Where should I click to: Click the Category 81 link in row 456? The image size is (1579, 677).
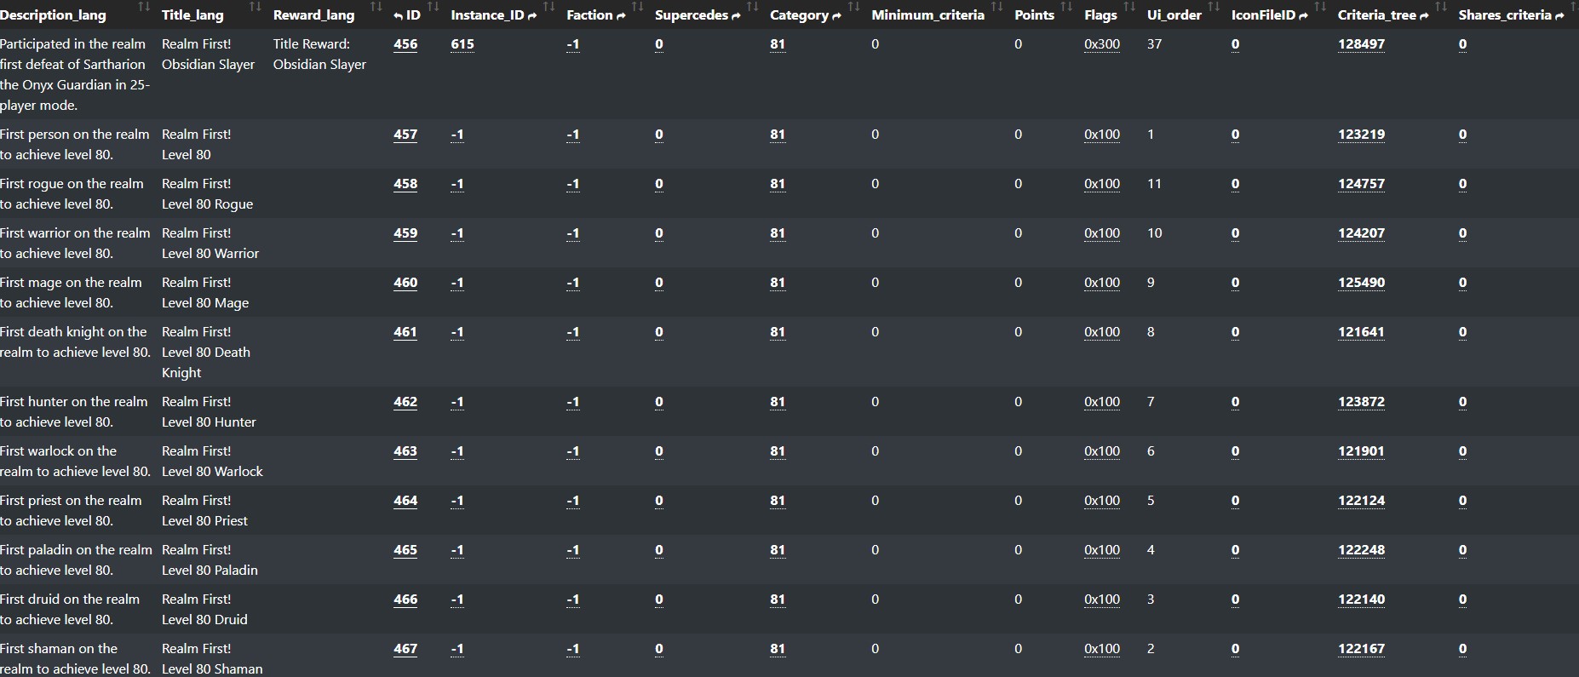pyautogui.click(x=778, y=44)
